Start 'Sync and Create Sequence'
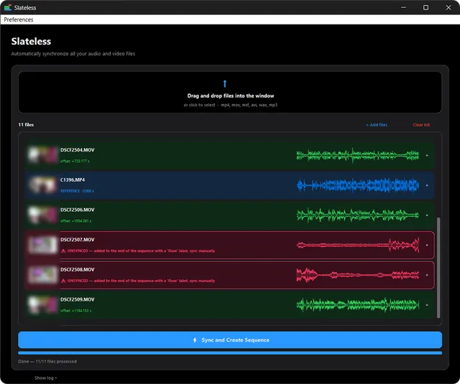The image size is (460, 384). [x=230, y=339]
